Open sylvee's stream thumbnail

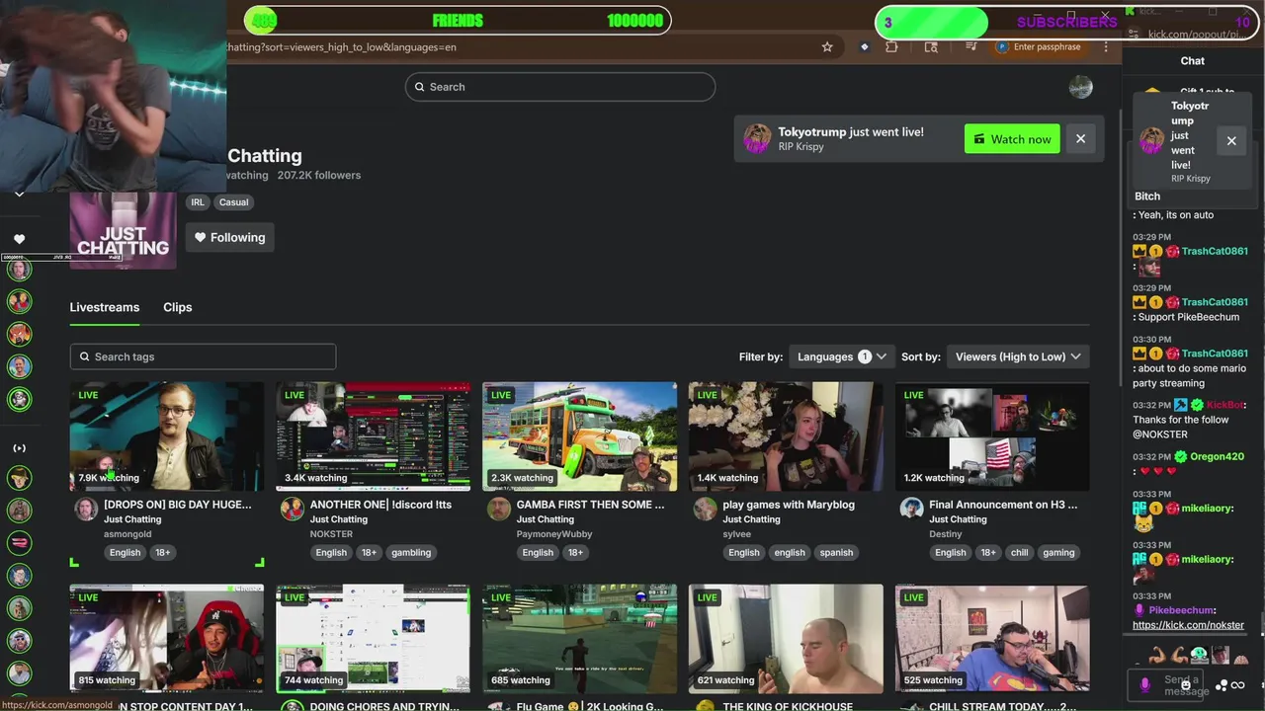[786, 436]
